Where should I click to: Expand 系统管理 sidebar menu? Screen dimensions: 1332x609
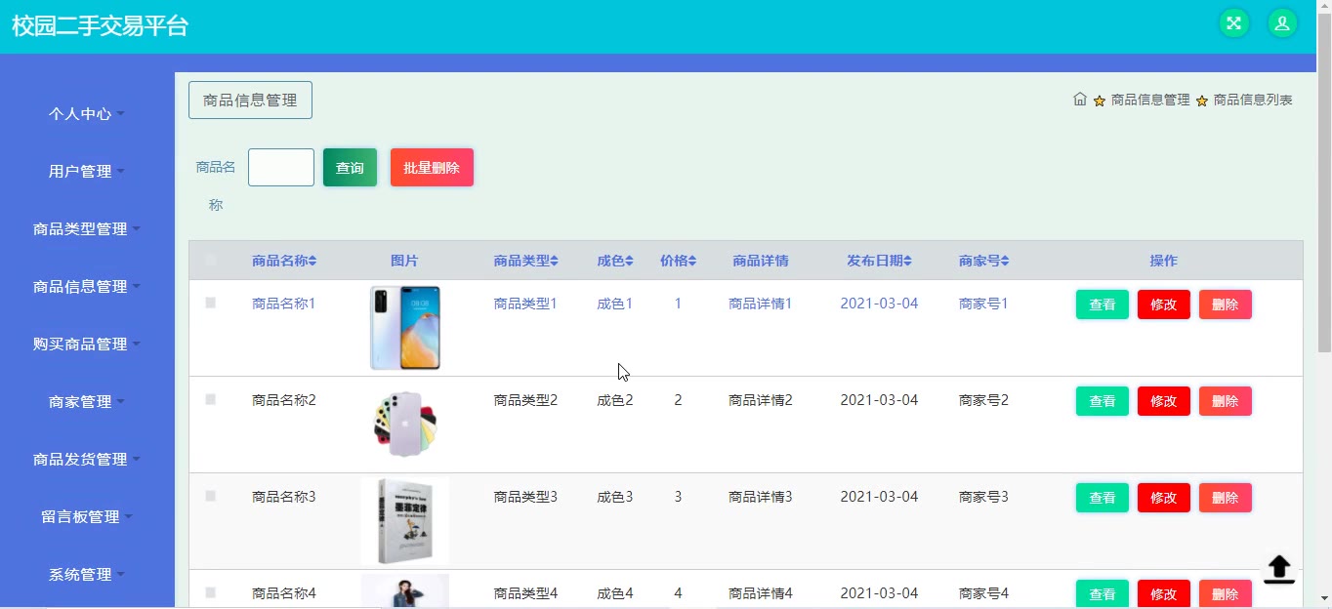tap(87, 574)
